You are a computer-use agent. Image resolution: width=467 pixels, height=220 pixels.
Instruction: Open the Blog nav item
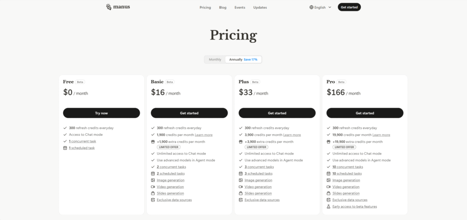tap(223, 7)
